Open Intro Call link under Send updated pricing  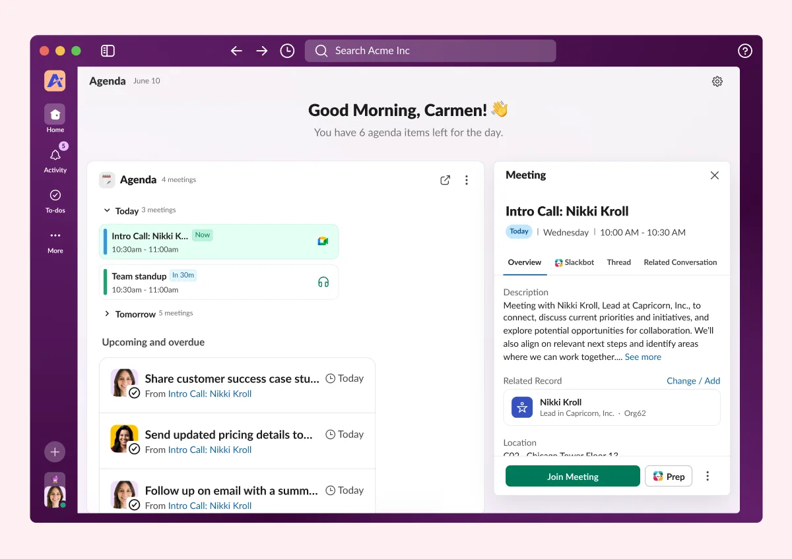click(x=210, y=450)
